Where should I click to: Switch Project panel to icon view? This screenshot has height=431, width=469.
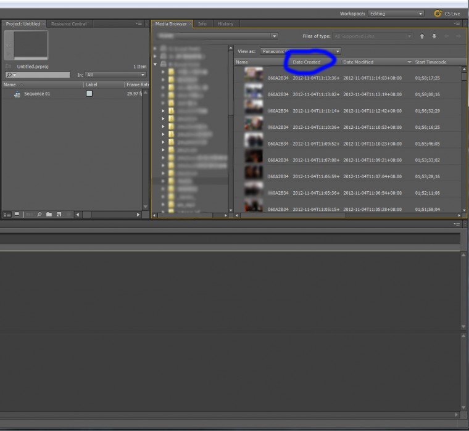17,215
